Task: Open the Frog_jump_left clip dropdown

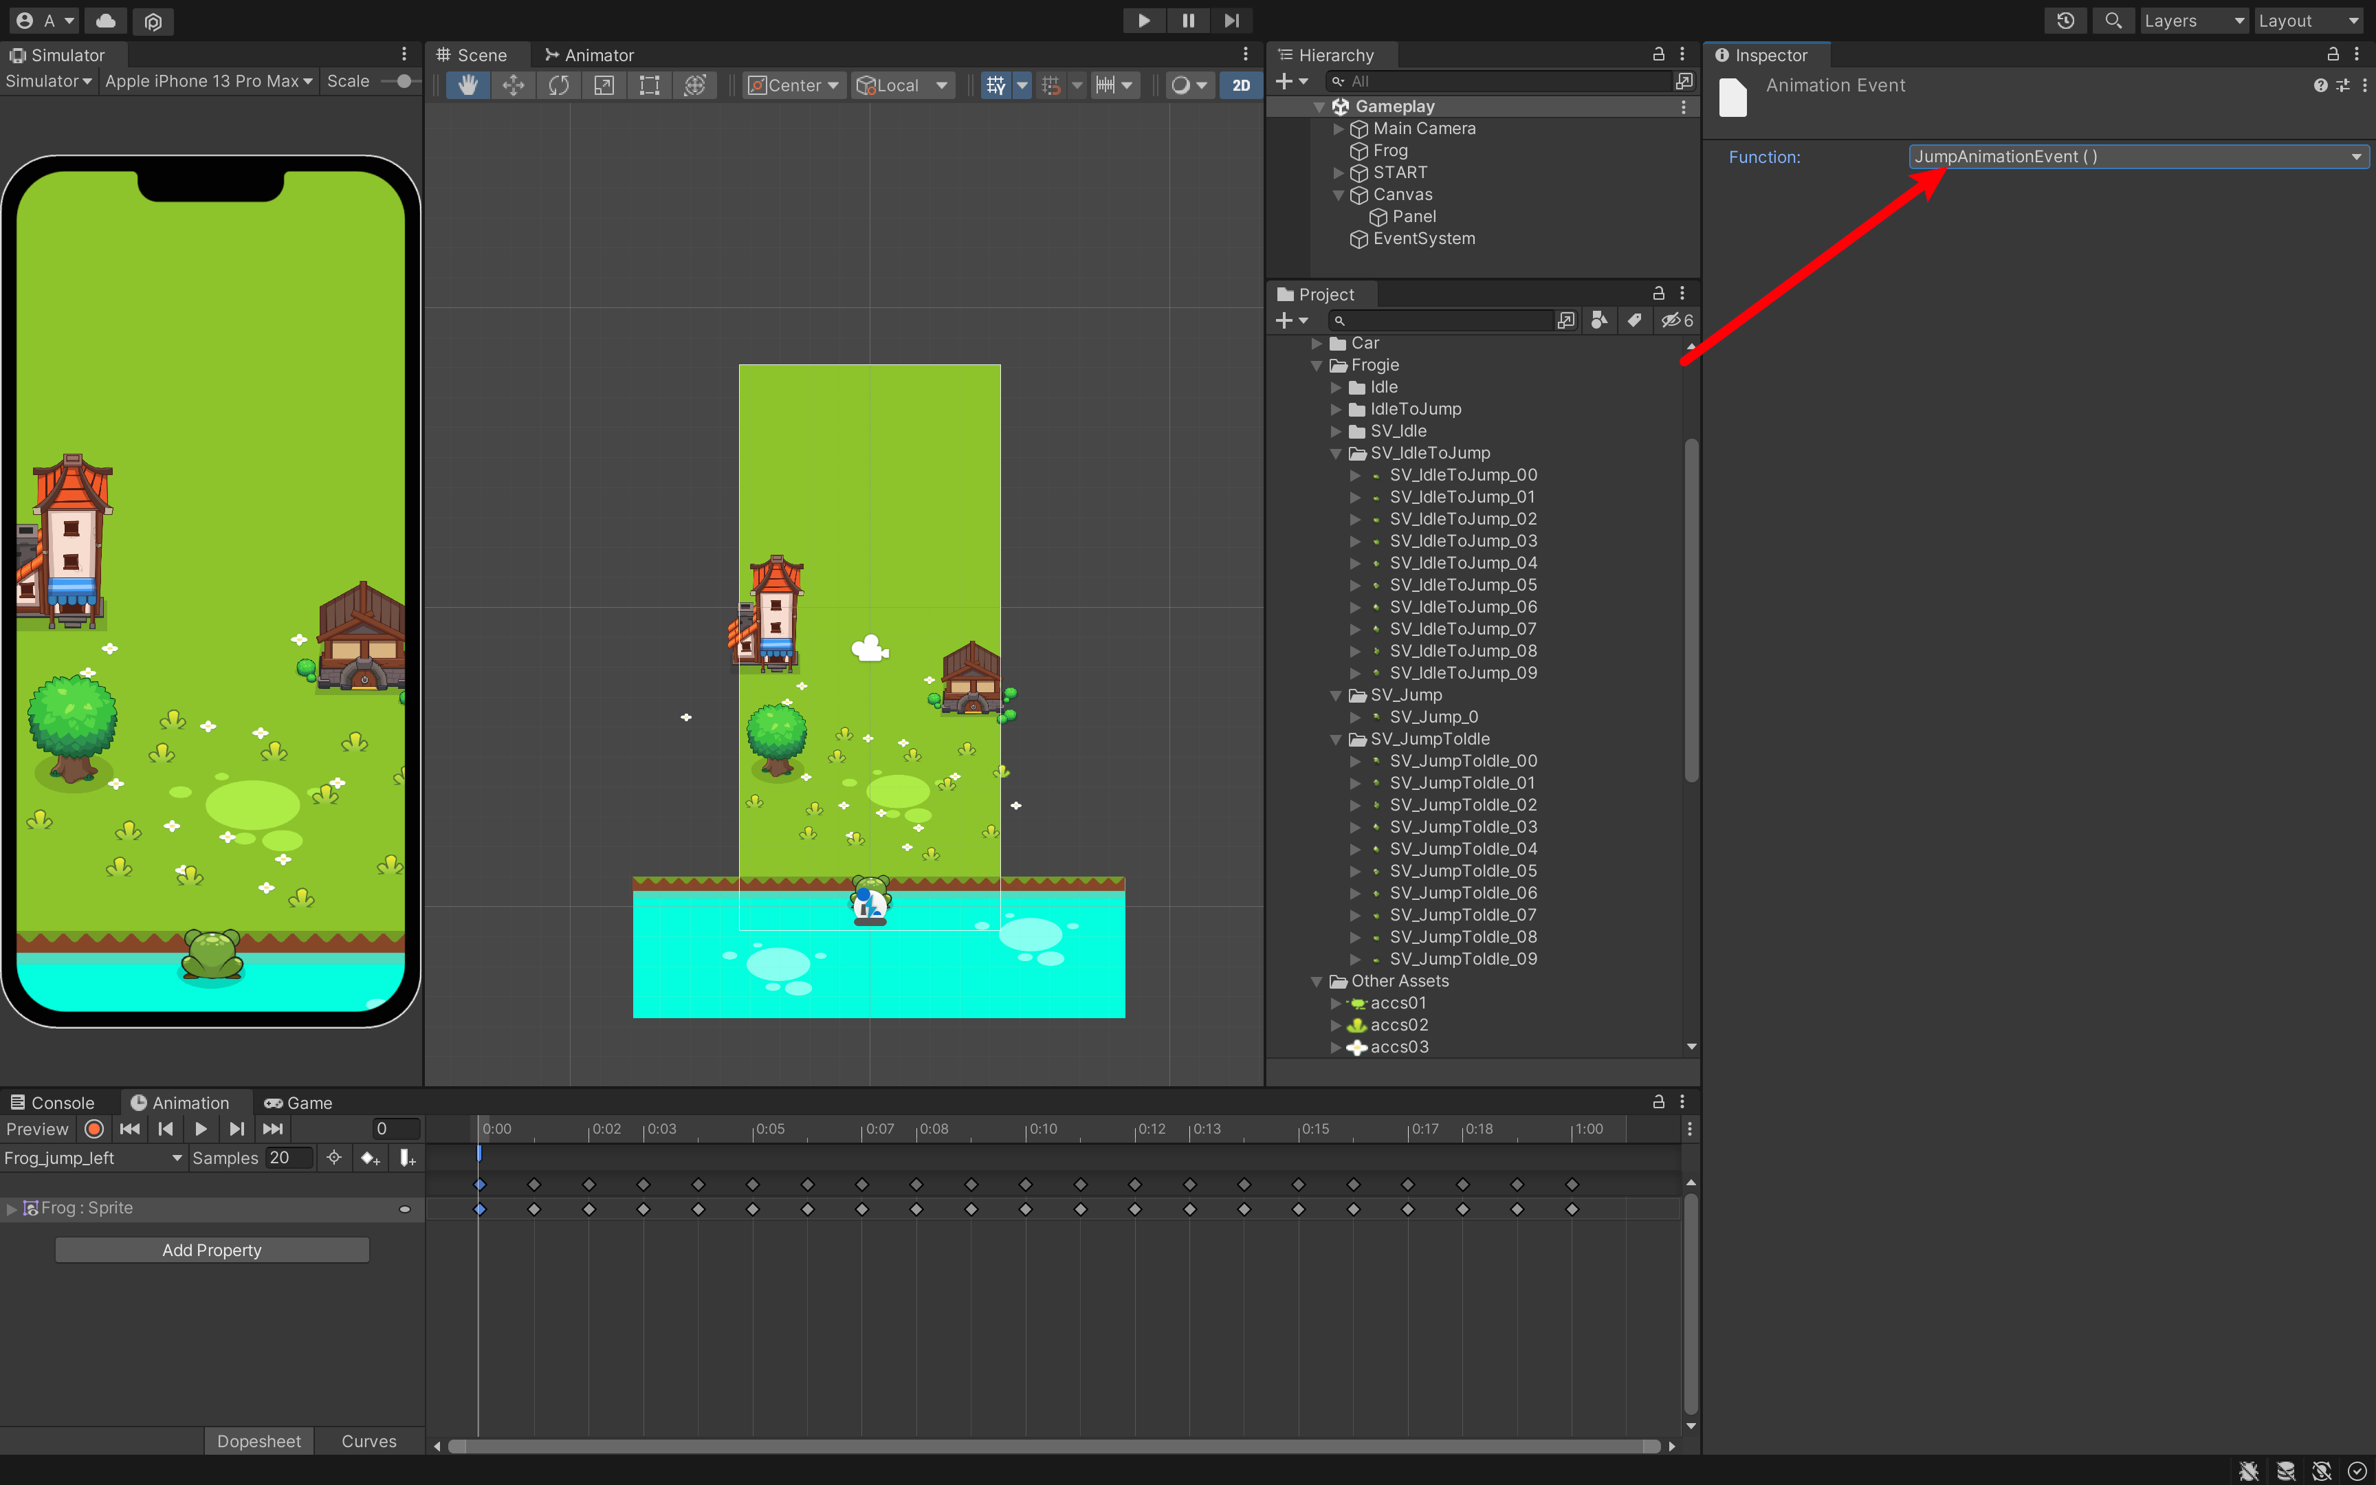Action: (93, 1159)
